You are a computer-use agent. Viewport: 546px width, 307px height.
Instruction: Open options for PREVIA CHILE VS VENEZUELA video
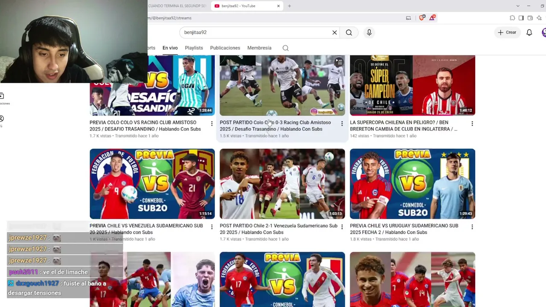click(212, 227)
